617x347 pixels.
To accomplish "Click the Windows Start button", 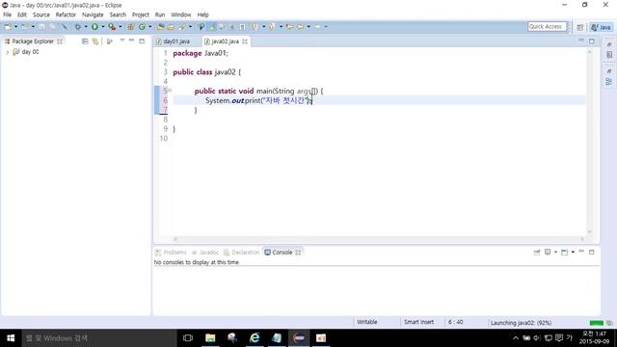I will point(11,338).
